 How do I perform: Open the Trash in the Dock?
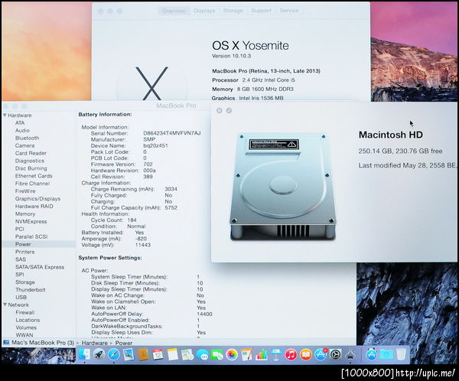click(401, 355)
